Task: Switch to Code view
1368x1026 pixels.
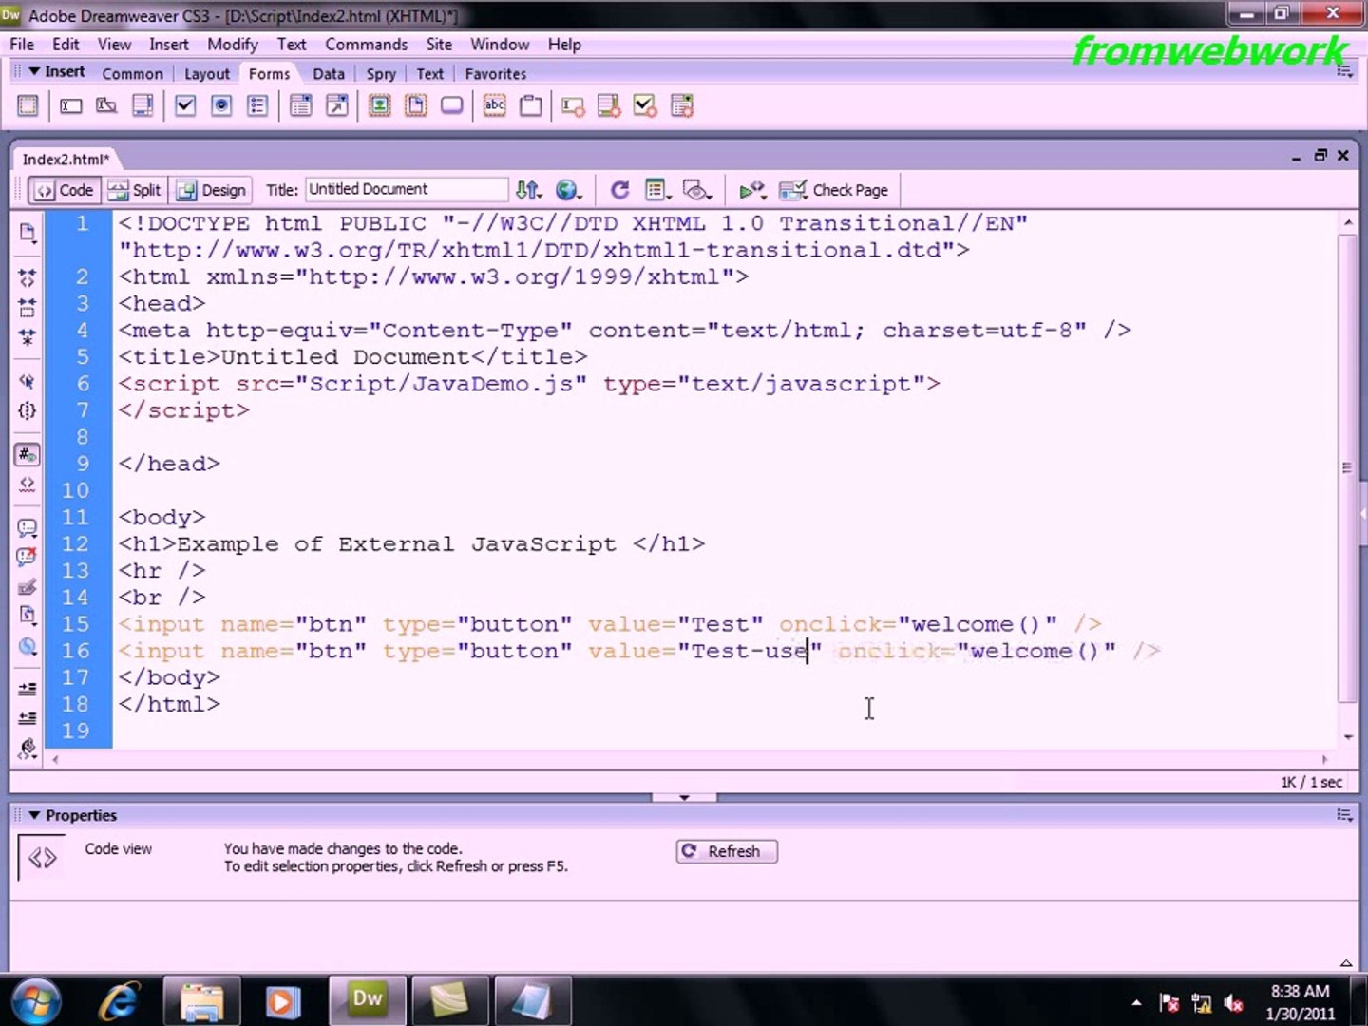Action: coord(65,190)
